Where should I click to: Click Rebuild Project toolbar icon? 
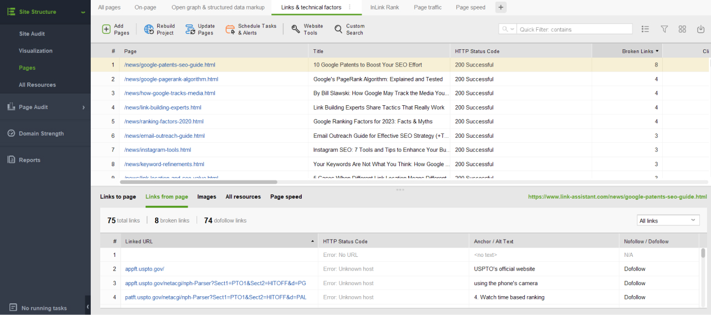149,29
